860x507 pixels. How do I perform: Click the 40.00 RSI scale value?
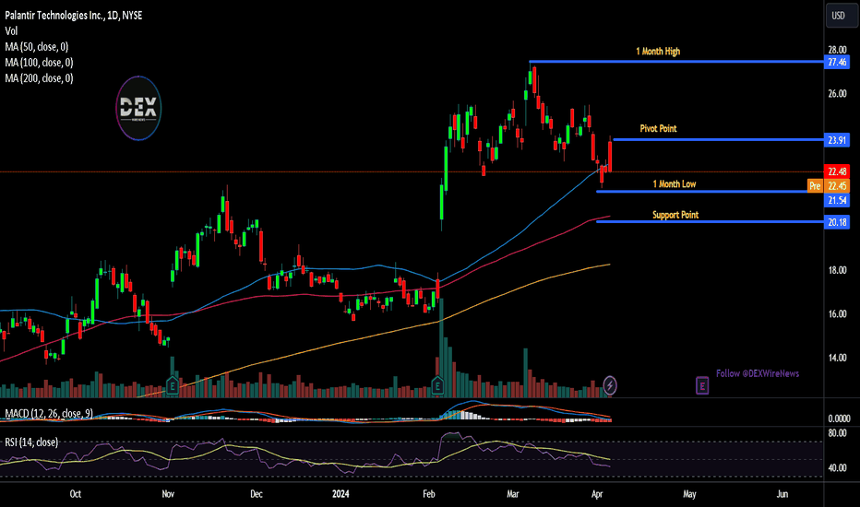[x=837, y=468]
